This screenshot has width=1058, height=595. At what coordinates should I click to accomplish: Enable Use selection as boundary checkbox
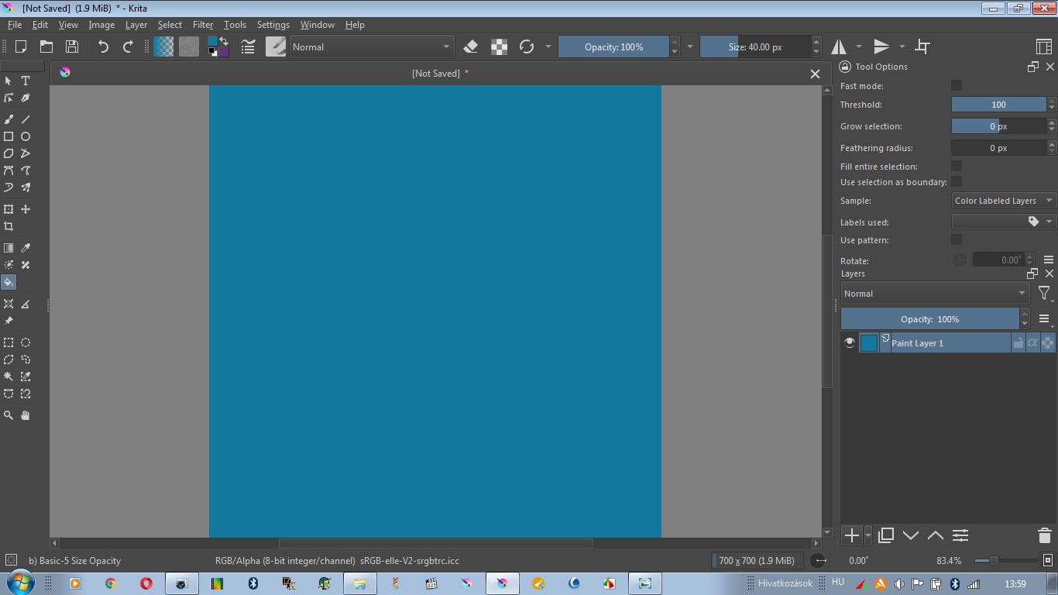(957, 181)
